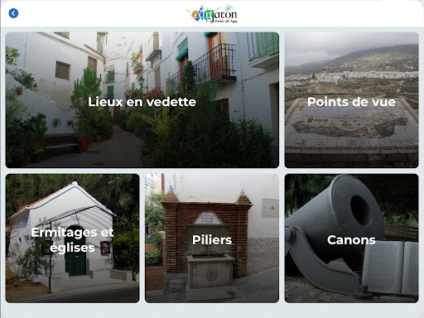Tap the chapel's green door

coord(75,253)
